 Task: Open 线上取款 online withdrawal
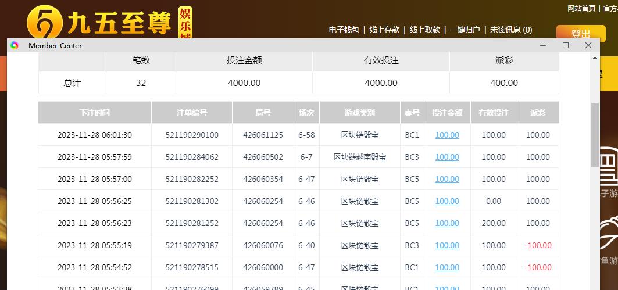[424, 30]
